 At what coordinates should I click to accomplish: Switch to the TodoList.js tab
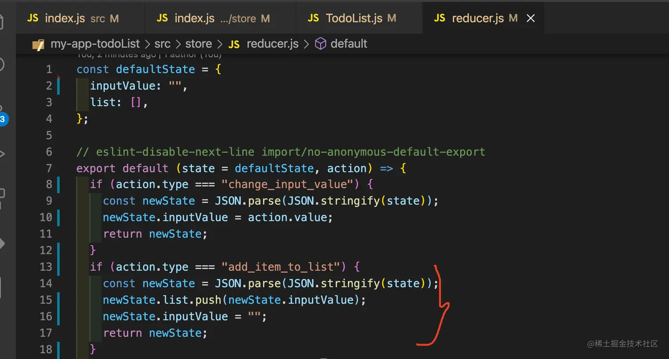(359, 18)
